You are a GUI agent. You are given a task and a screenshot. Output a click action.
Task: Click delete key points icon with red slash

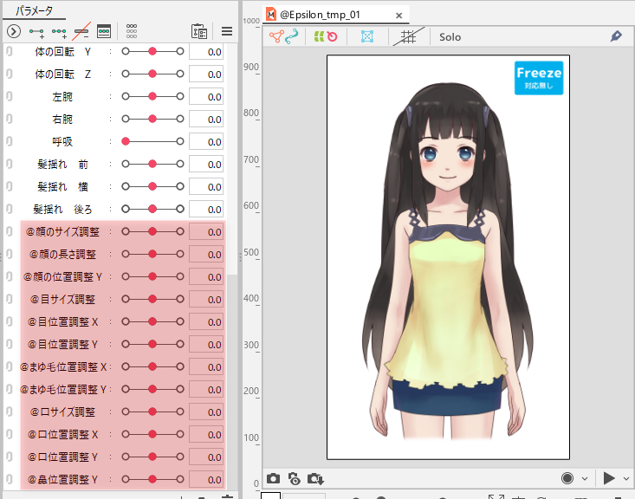(x=81, y=31)
